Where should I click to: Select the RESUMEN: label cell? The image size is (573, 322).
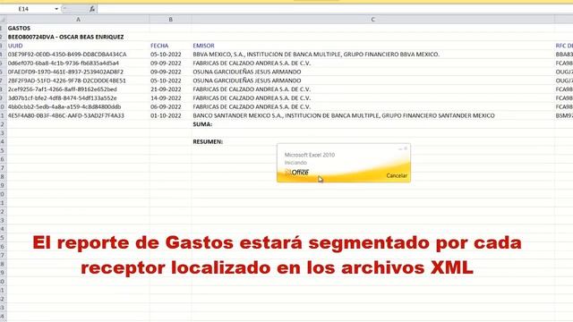pos(372,141)
